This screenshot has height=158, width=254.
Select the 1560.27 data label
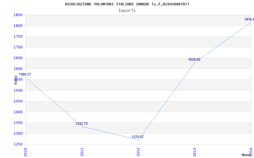25,75
